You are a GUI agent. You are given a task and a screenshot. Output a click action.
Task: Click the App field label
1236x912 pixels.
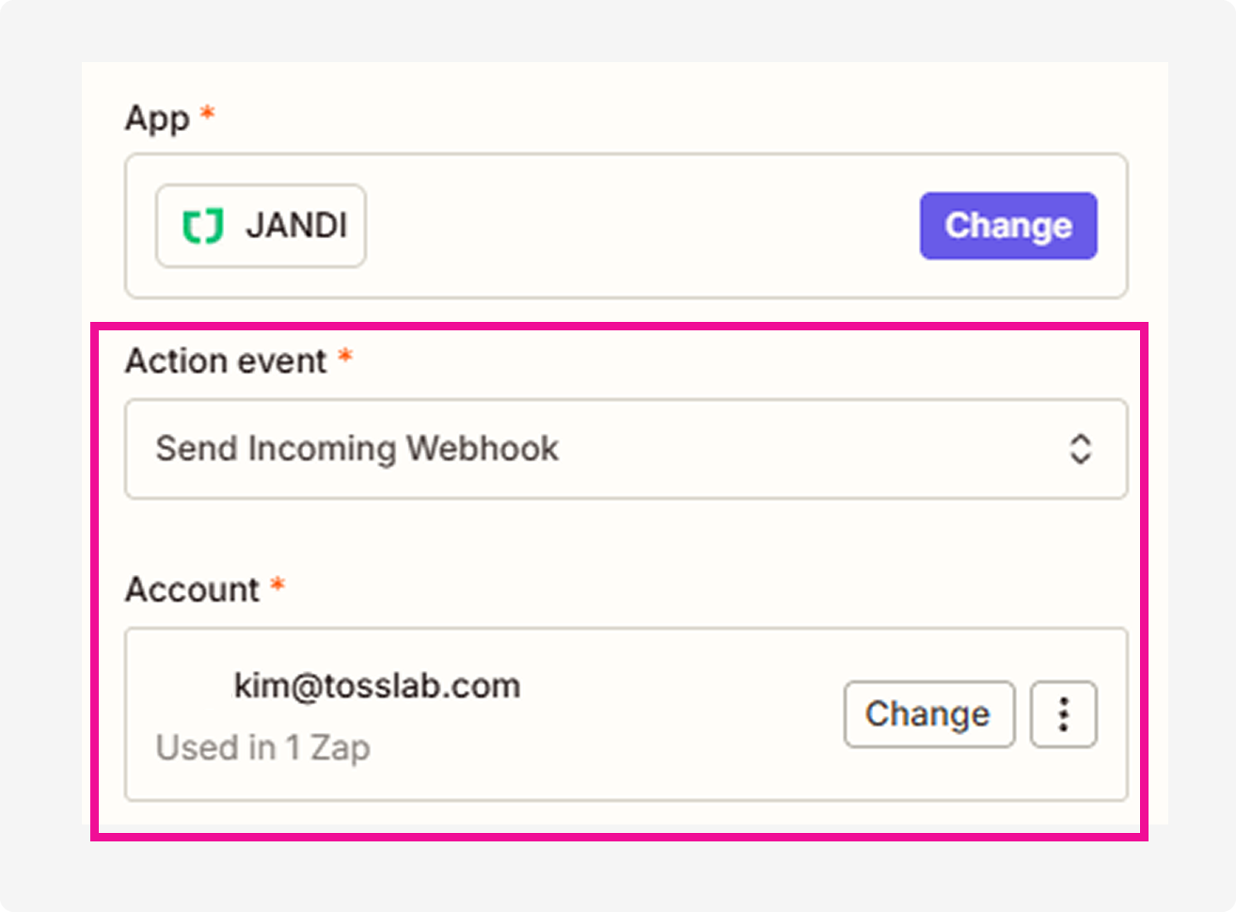[x=157, y=120]
